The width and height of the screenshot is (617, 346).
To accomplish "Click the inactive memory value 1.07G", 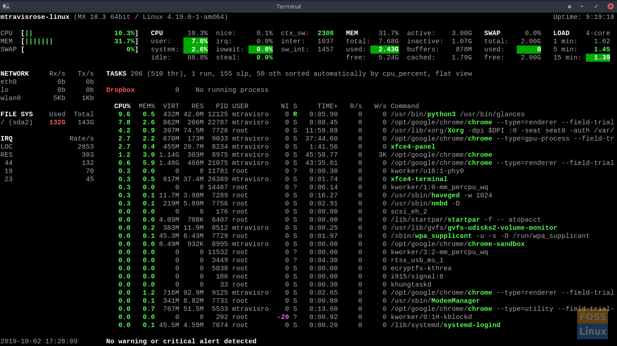I will 462,41.
